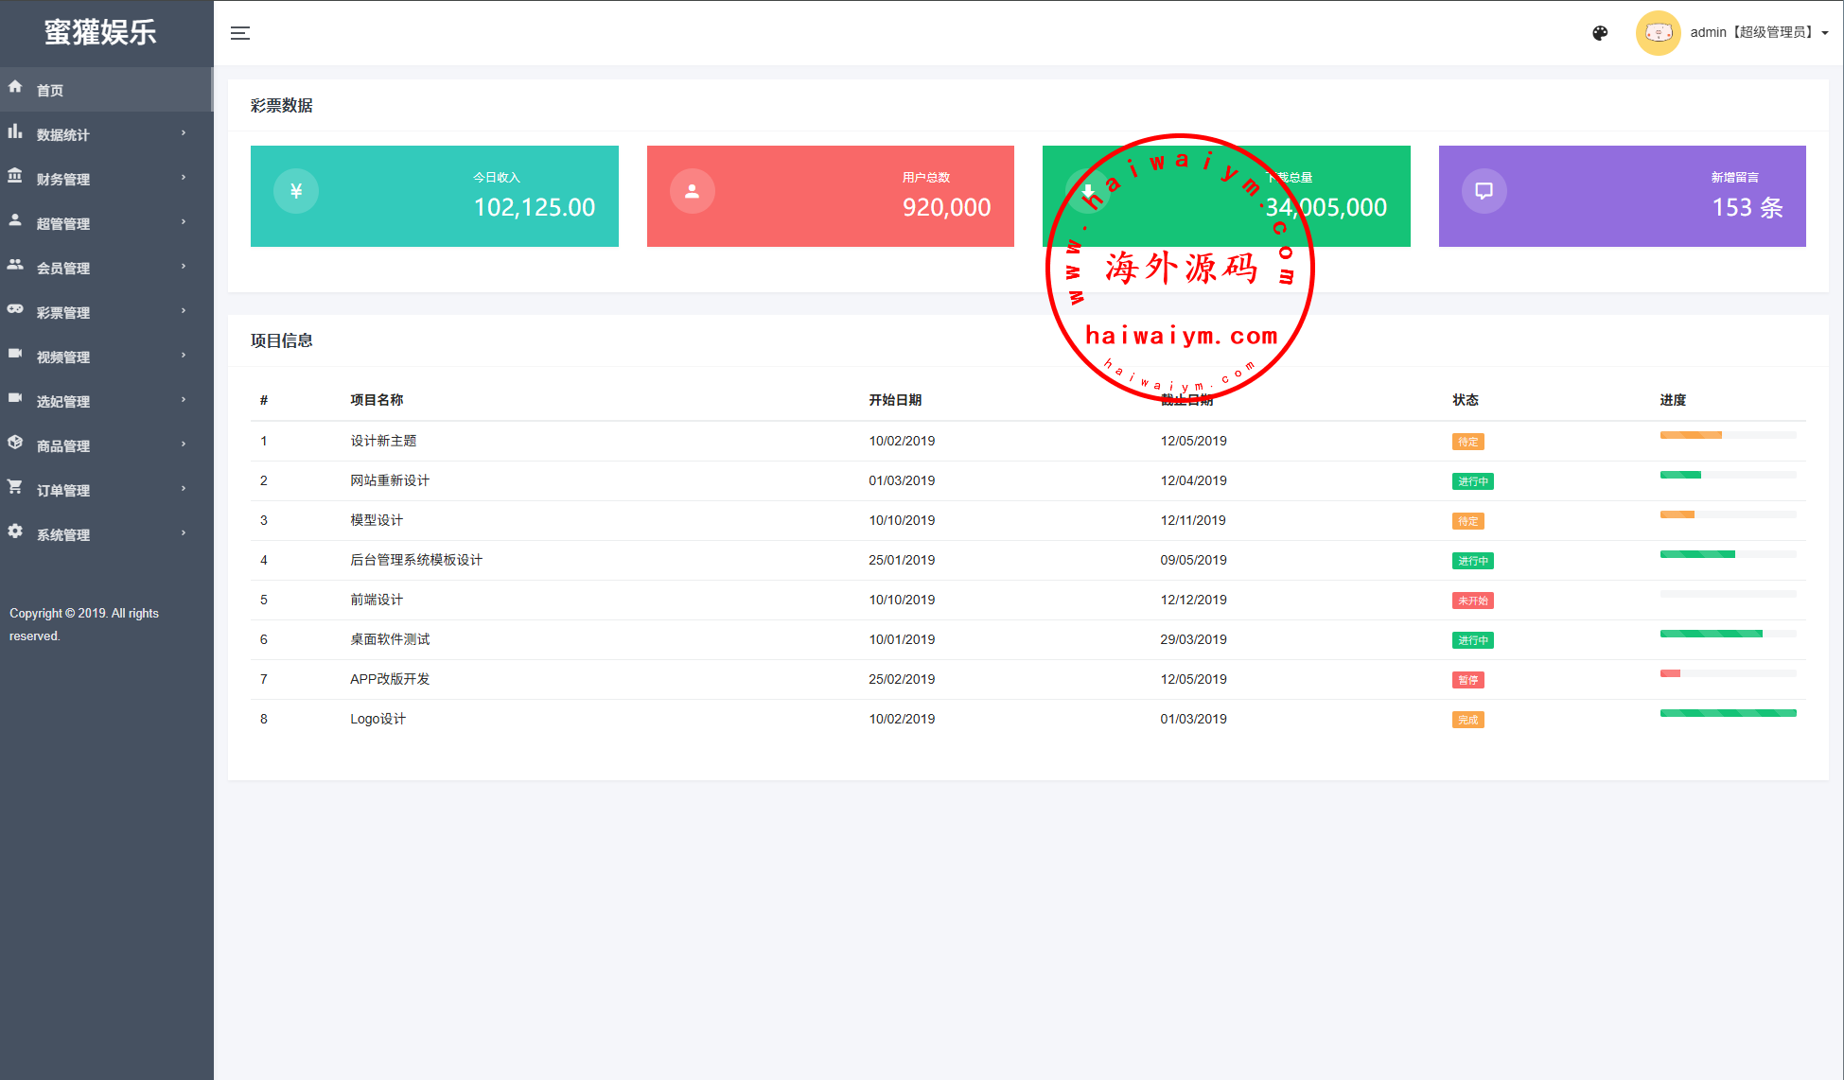Click the admin avatar image

1658,33
